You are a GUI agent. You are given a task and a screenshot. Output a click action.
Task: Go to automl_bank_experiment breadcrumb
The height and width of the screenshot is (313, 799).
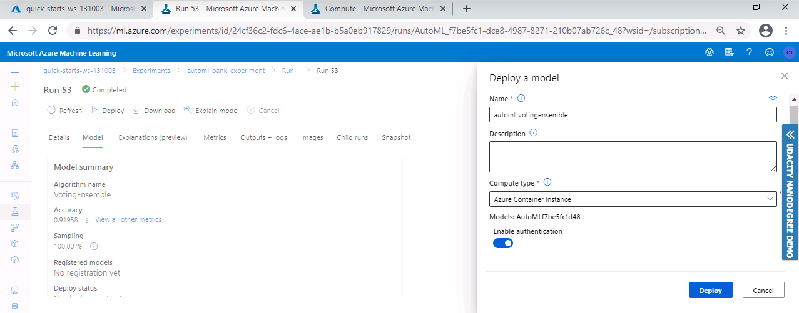pos(226,71)
